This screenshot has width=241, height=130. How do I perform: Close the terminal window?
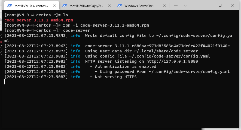233,5
